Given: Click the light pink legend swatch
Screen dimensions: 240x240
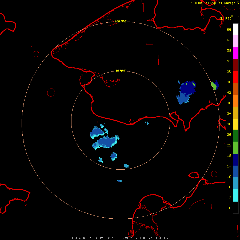Looking at the screenshot, I should [x=235, y=41].
